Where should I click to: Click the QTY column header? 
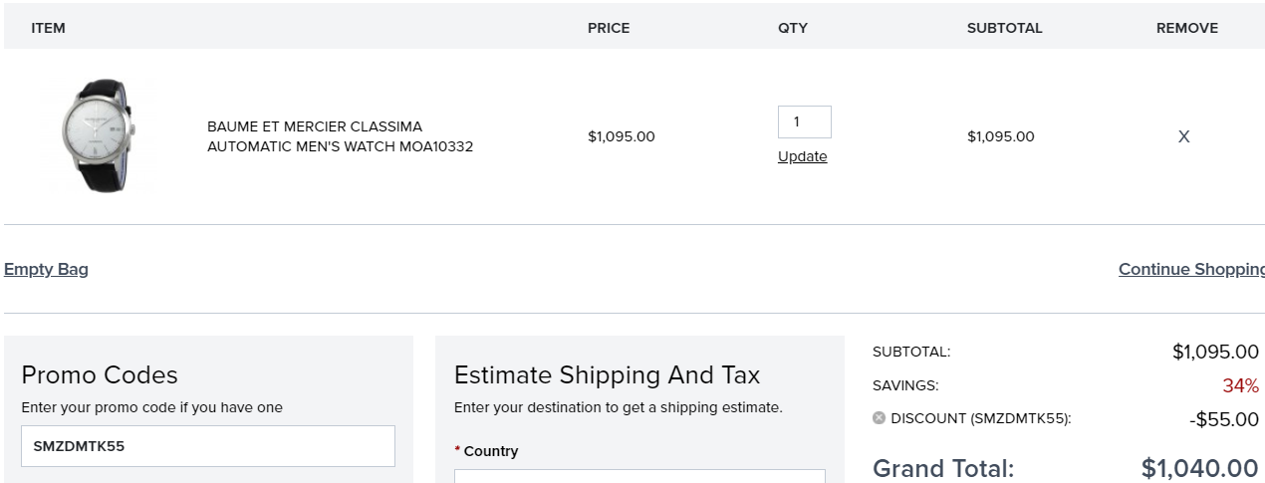point(793,28)
